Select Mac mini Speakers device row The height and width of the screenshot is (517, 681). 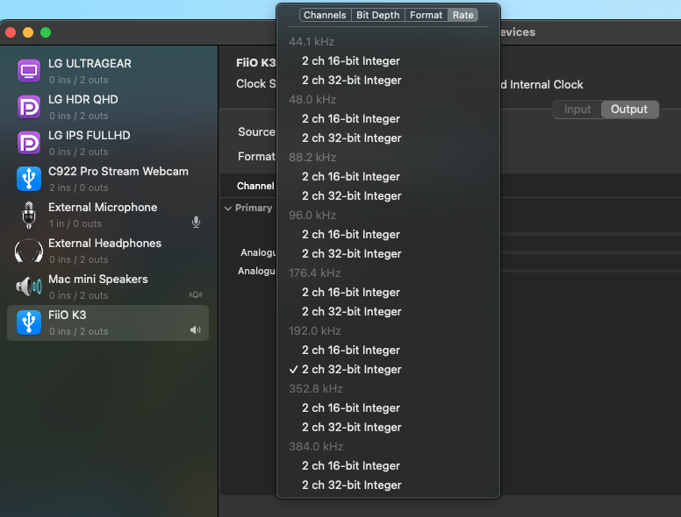pos(108,287)
